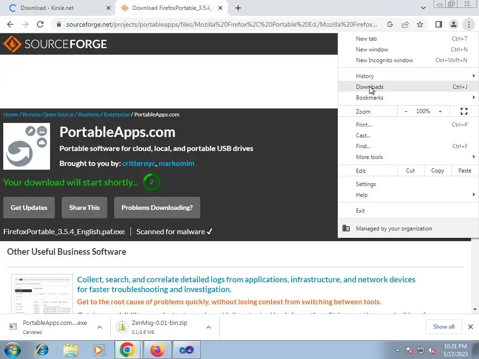The image size is (479, 359).
Task: Click the network tray icon
Action: (421, 350)
